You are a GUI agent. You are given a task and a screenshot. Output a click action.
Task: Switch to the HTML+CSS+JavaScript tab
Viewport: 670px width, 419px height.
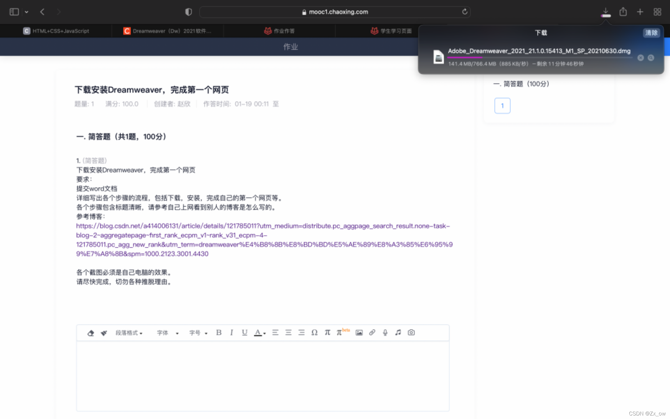pos(56,31)
